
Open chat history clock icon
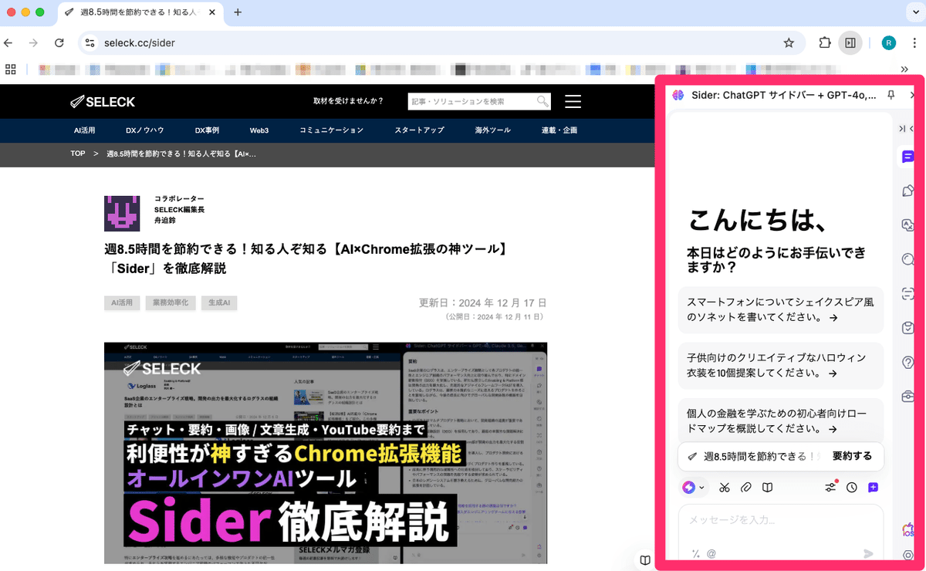coord(852,488)
